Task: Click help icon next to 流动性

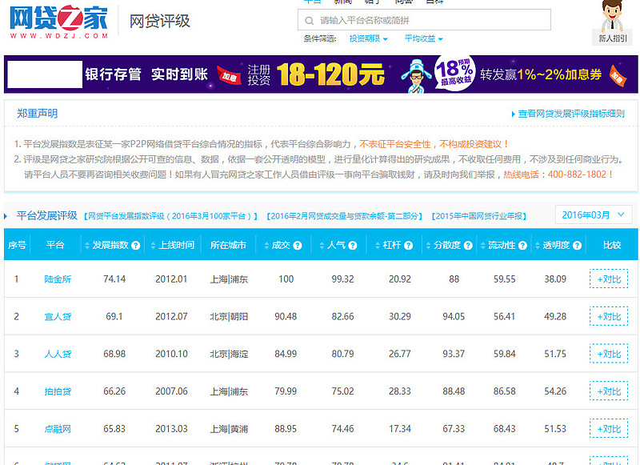Action: pyautogui.click(x=522, y=246)
